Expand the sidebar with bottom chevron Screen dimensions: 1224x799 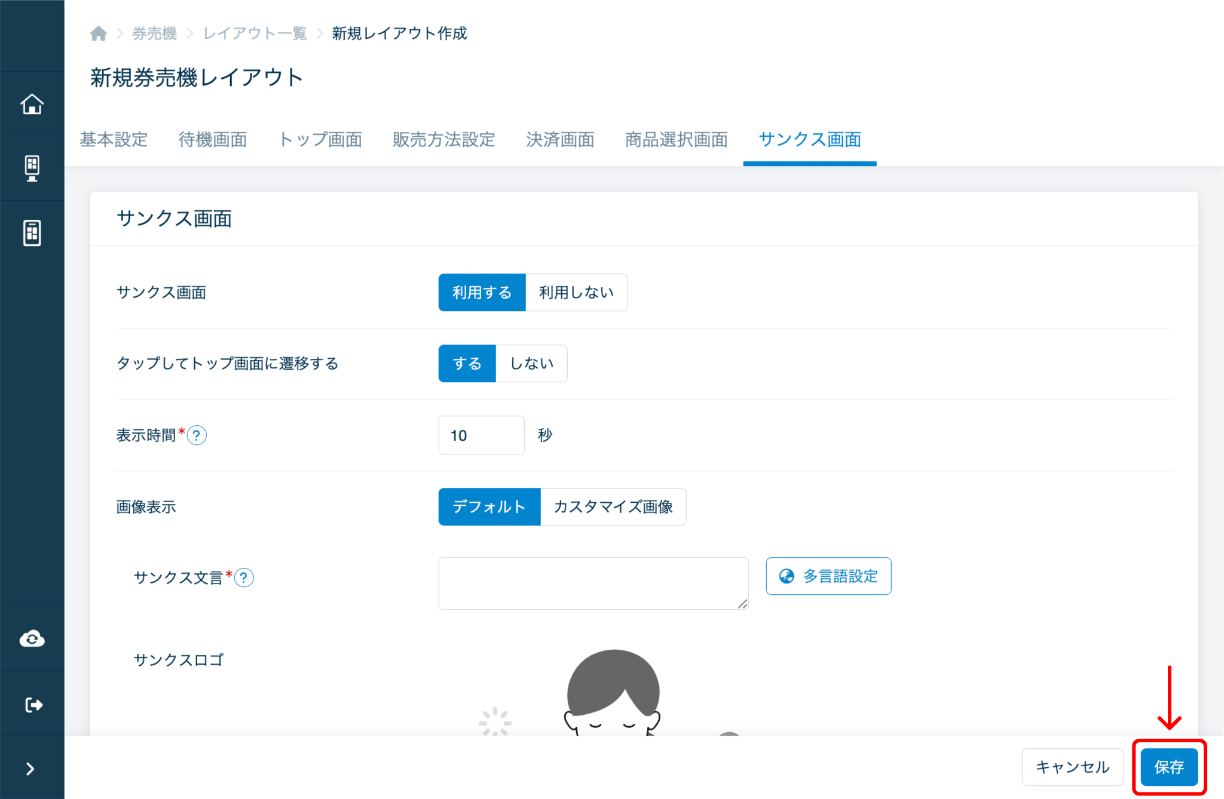point(30,769)
